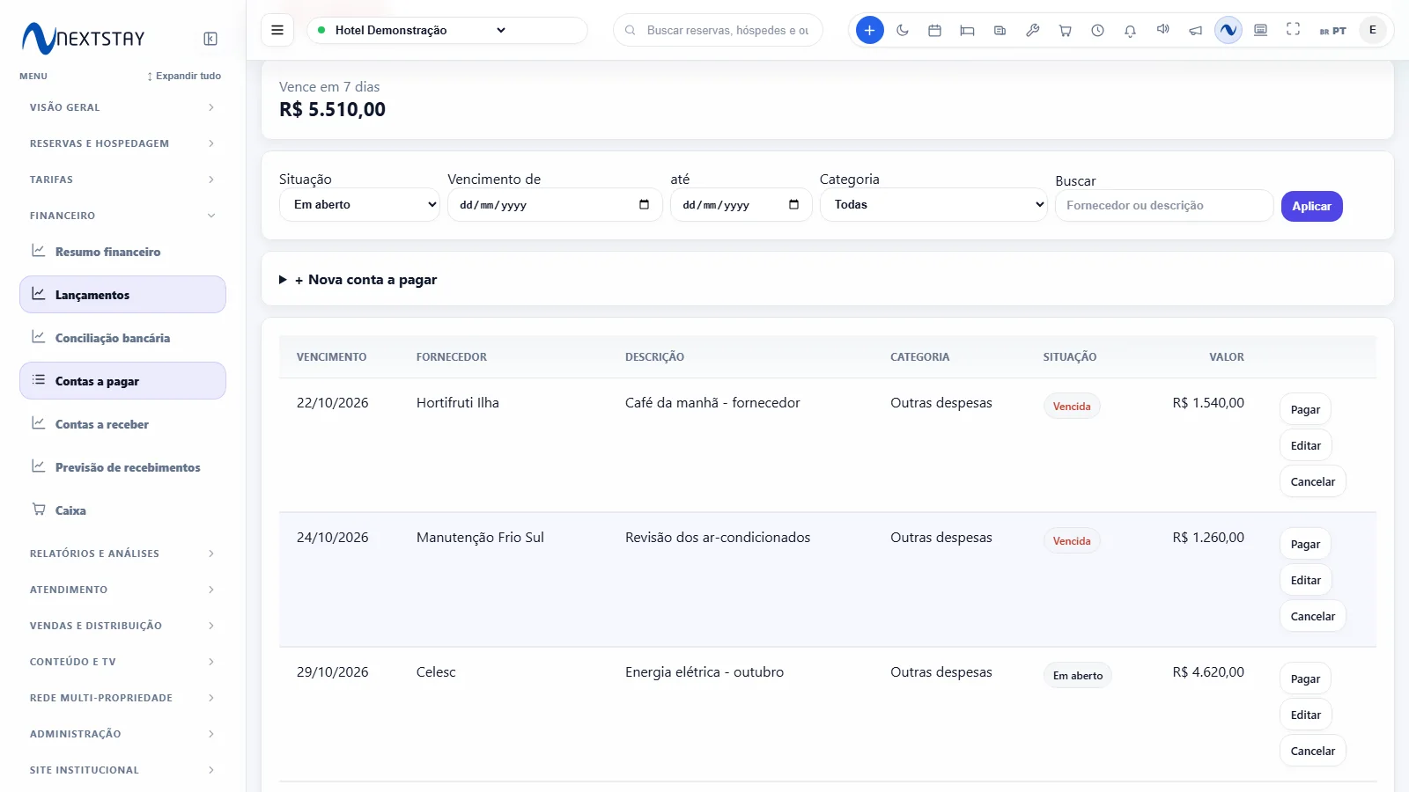The image size is (1409, 792).
Task: Click the speaker sound icon
Action: (1163, 30)
